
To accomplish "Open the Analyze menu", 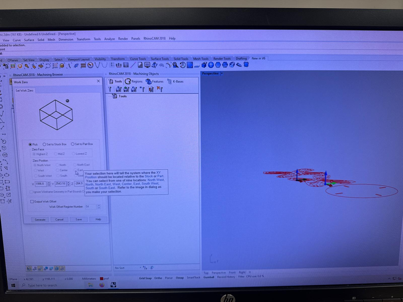I will click(x=109, y=39).
